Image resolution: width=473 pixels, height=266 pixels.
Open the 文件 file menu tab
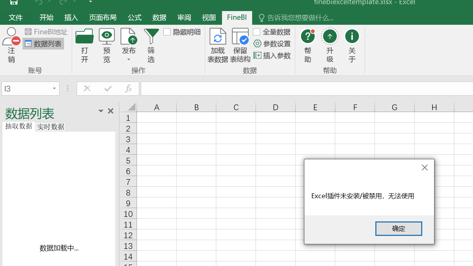pos(16,18)
